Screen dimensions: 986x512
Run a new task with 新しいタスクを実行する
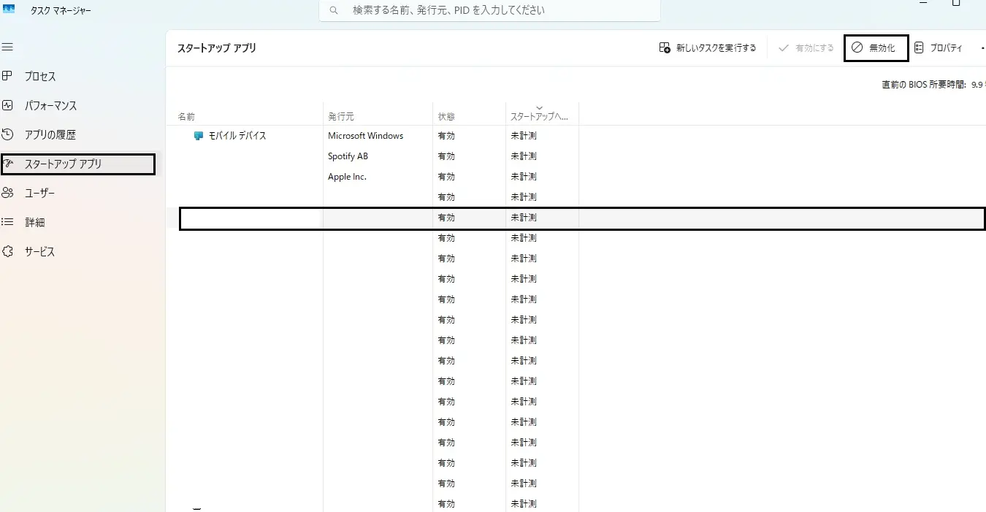[x=707, y=48]
